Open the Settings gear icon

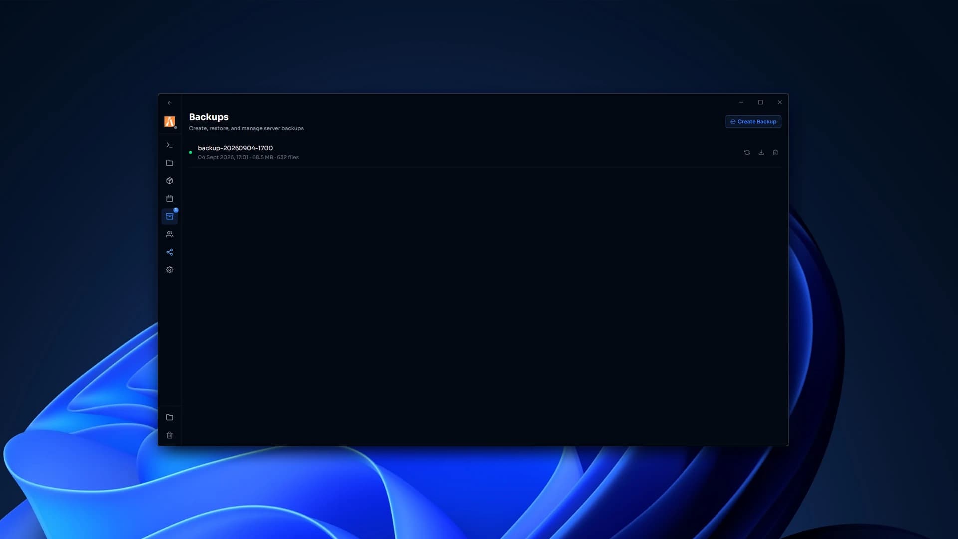point(170,269)
